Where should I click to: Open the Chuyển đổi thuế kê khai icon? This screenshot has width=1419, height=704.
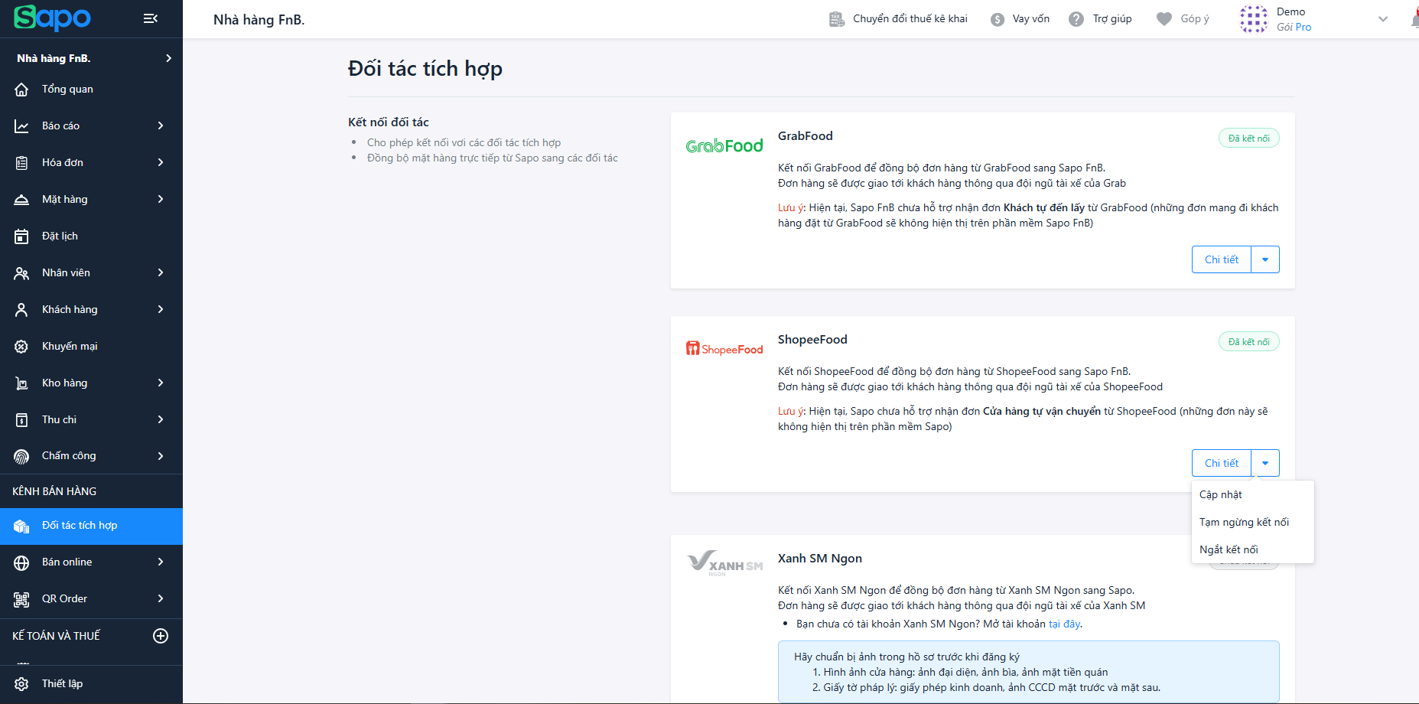point(837,19)
